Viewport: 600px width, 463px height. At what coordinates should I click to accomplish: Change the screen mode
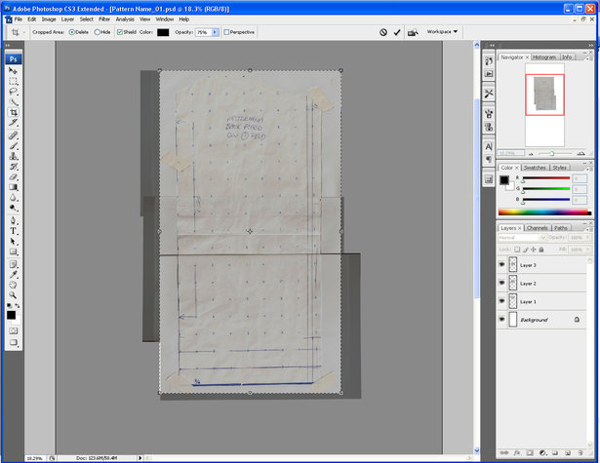pos(13,342)
